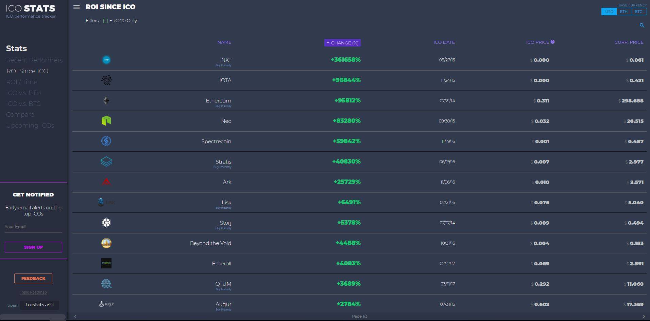The image size is (650, 321).
Task: Click the ICO Price help question icon
Action: click(552, 42)
